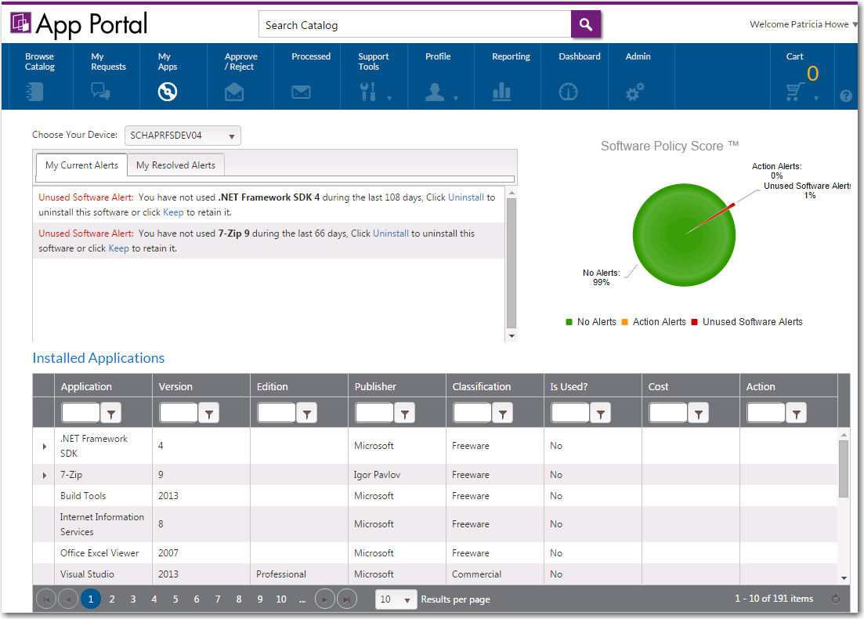Click the Application column filter icon
The height and width of the screenshot is (619, 864).
click(111, 413)
